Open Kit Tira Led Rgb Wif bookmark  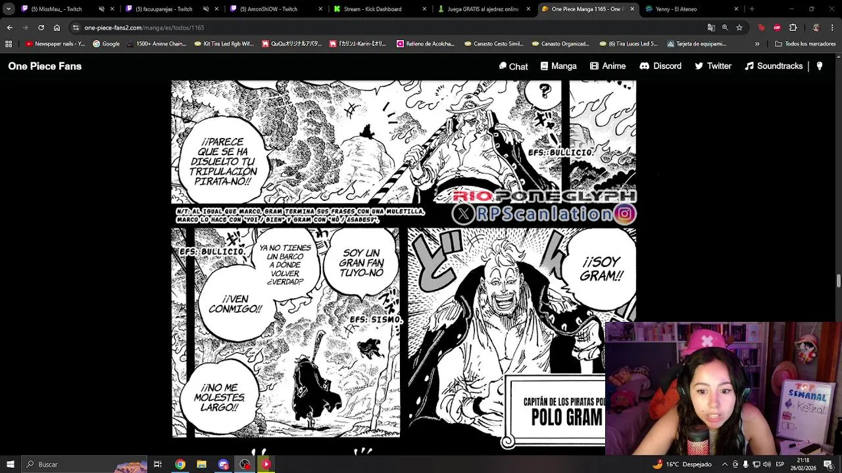pos(224,44)
